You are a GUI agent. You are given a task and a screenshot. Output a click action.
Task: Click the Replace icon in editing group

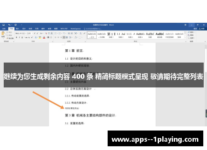pos(189,35)
